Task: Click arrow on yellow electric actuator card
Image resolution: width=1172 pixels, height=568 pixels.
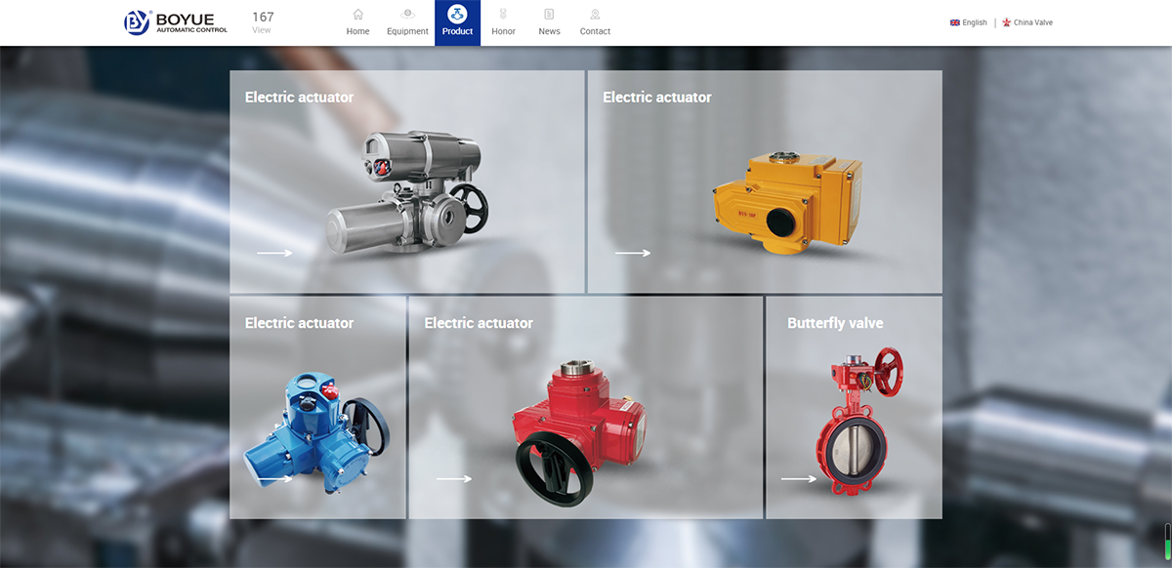Action: point(632,254)
